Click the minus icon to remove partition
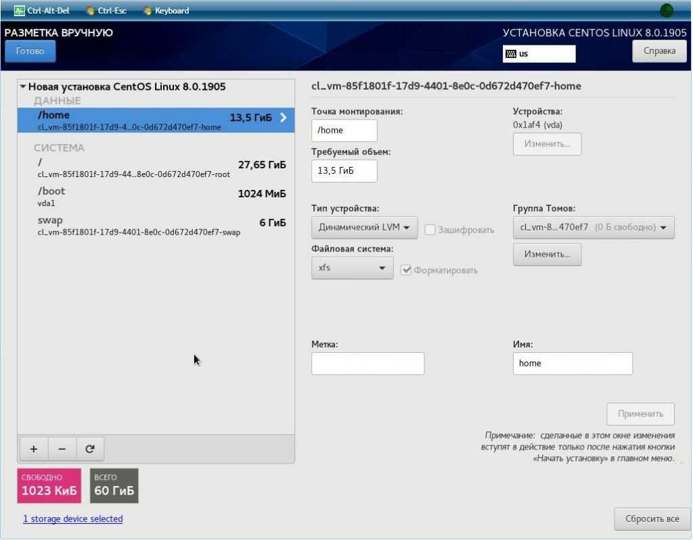Screen dimensions: 693x540 (62, 449)
